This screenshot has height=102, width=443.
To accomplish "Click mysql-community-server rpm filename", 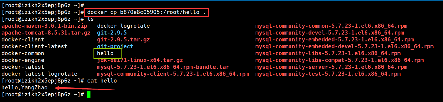I will [331, 67].
